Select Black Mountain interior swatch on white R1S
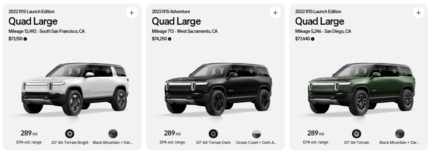 113,134
